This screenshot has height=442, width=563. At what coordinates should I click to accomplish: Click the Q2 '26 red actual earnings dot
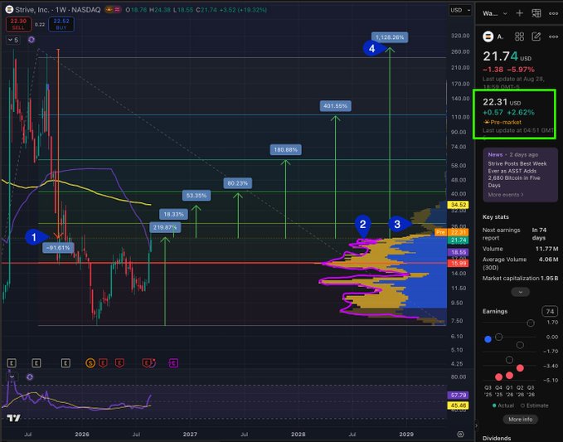[x=520, y=368]
